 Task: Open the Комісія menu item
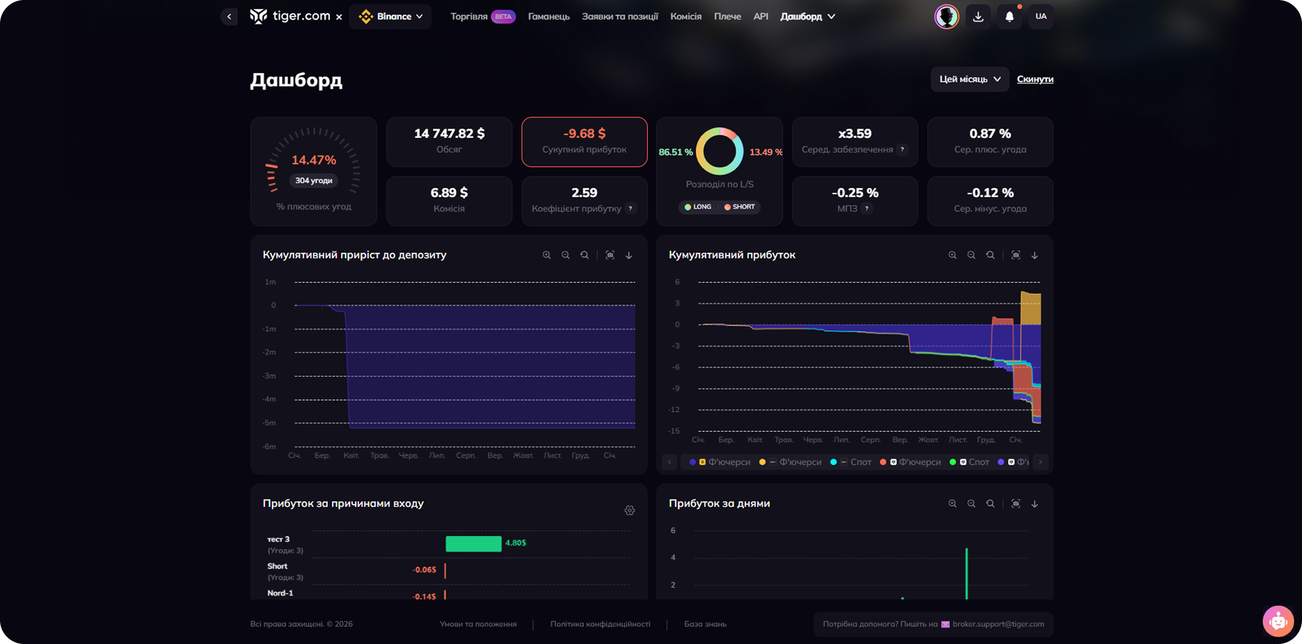point(685,17)
